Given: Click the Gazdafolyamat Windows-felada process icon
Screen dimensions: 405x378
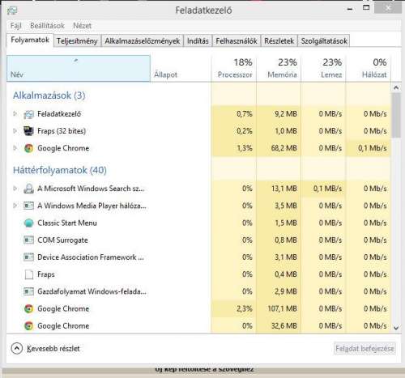Looking at the screenshot, I should click(x=28, y=291).
